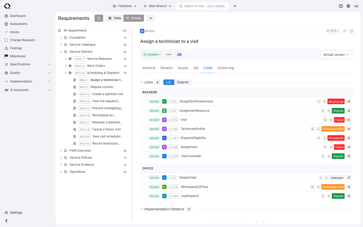Click the FieldDesk app logo
The height and width of the screenshot is (227, 363).
(7, 6)
